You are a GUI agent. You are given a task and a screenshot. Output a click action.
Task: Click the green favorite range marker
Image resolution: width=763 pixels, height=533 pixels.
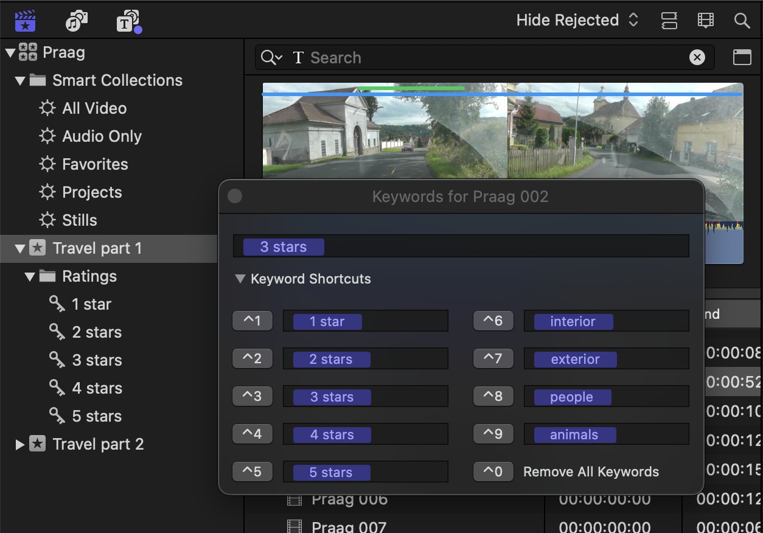click(411, 88)
